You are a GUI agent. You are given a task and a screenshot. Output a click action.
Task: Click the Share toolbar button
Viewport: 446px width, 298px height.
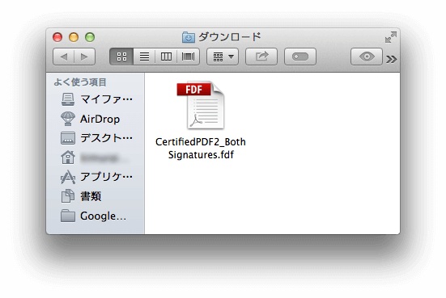click(261, 57)
